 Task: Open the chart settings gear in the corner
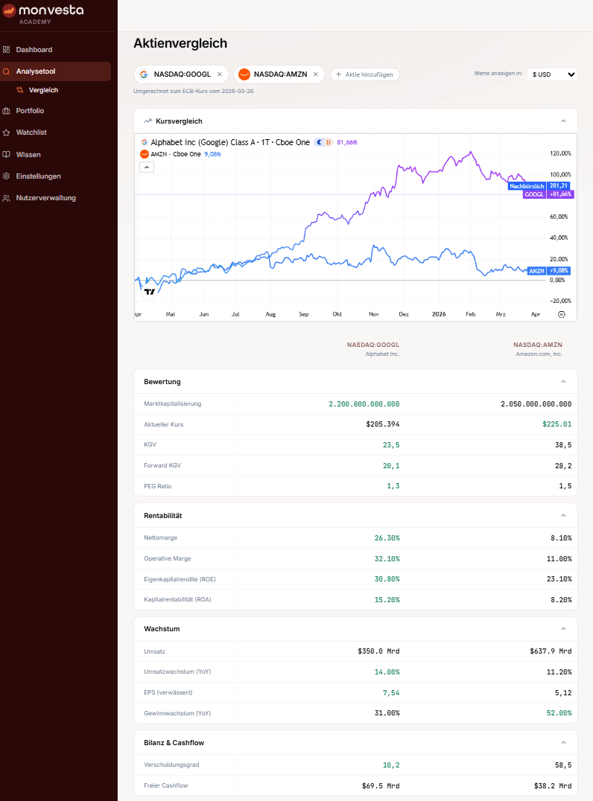(x=562, y=315)
